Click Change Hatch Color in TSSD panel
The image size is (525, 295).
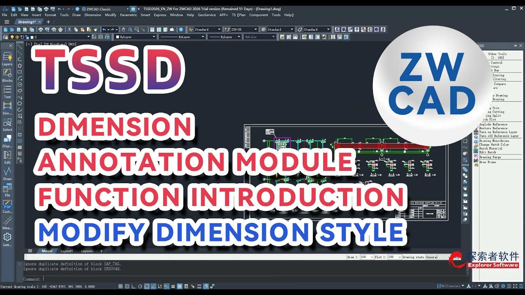pos(494,145)
